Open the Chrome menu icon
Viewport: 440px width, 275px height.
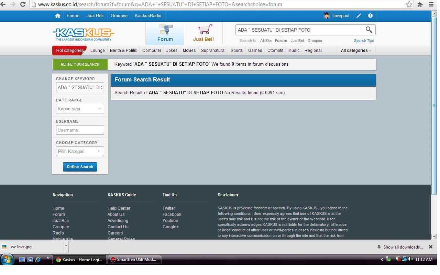431,4
